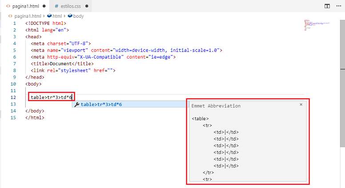Click the # icon on estilos.css tab

(x=56, y=6)
